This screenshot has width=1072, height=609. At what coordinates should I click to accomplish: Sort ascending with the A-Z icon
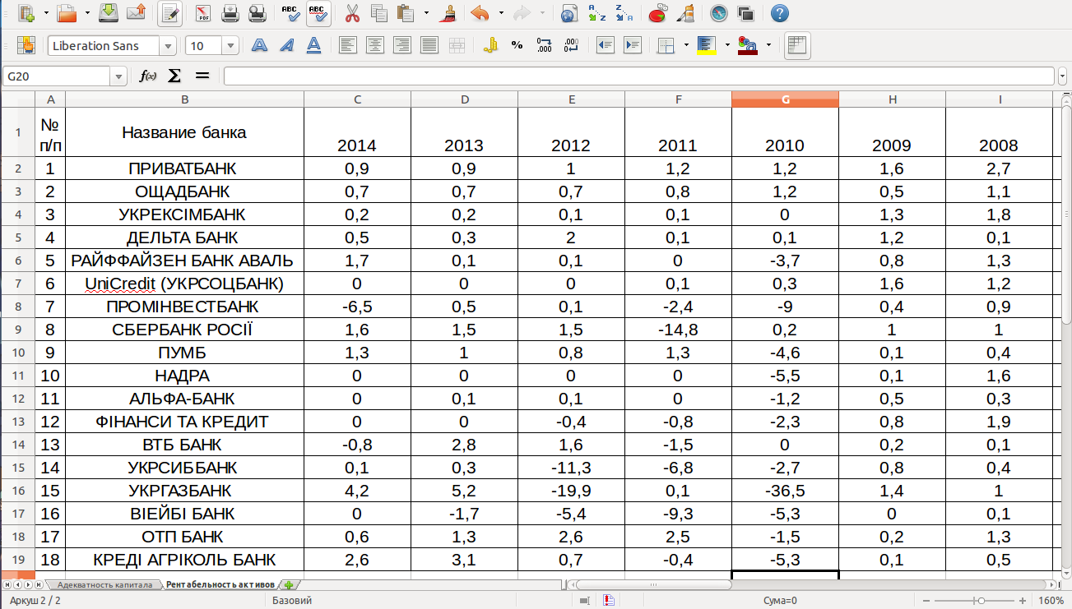596,13
